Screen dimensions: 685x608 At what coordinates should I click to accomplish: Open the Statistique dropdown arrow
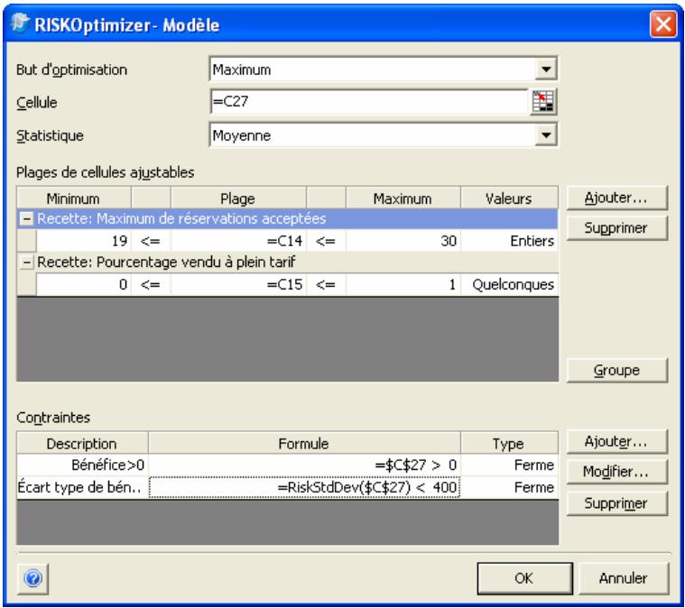pyautogui.click(x=546, y=135)
